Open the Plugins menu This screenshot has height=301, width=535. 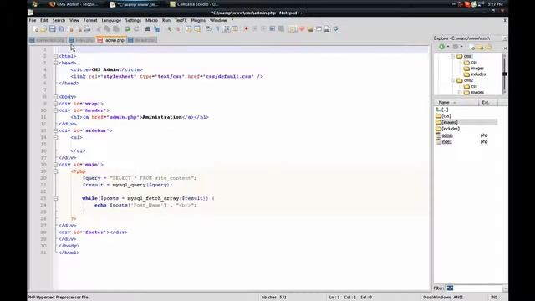click(198, 20)
